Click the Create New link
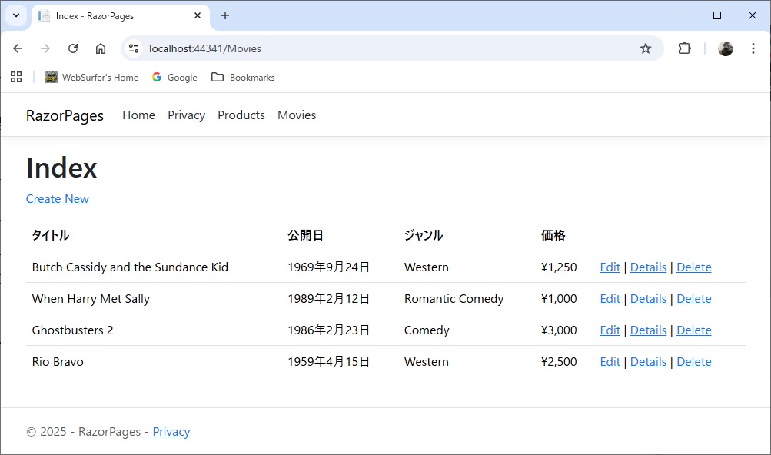Viewport: 771px width, 455px height. 57,198
